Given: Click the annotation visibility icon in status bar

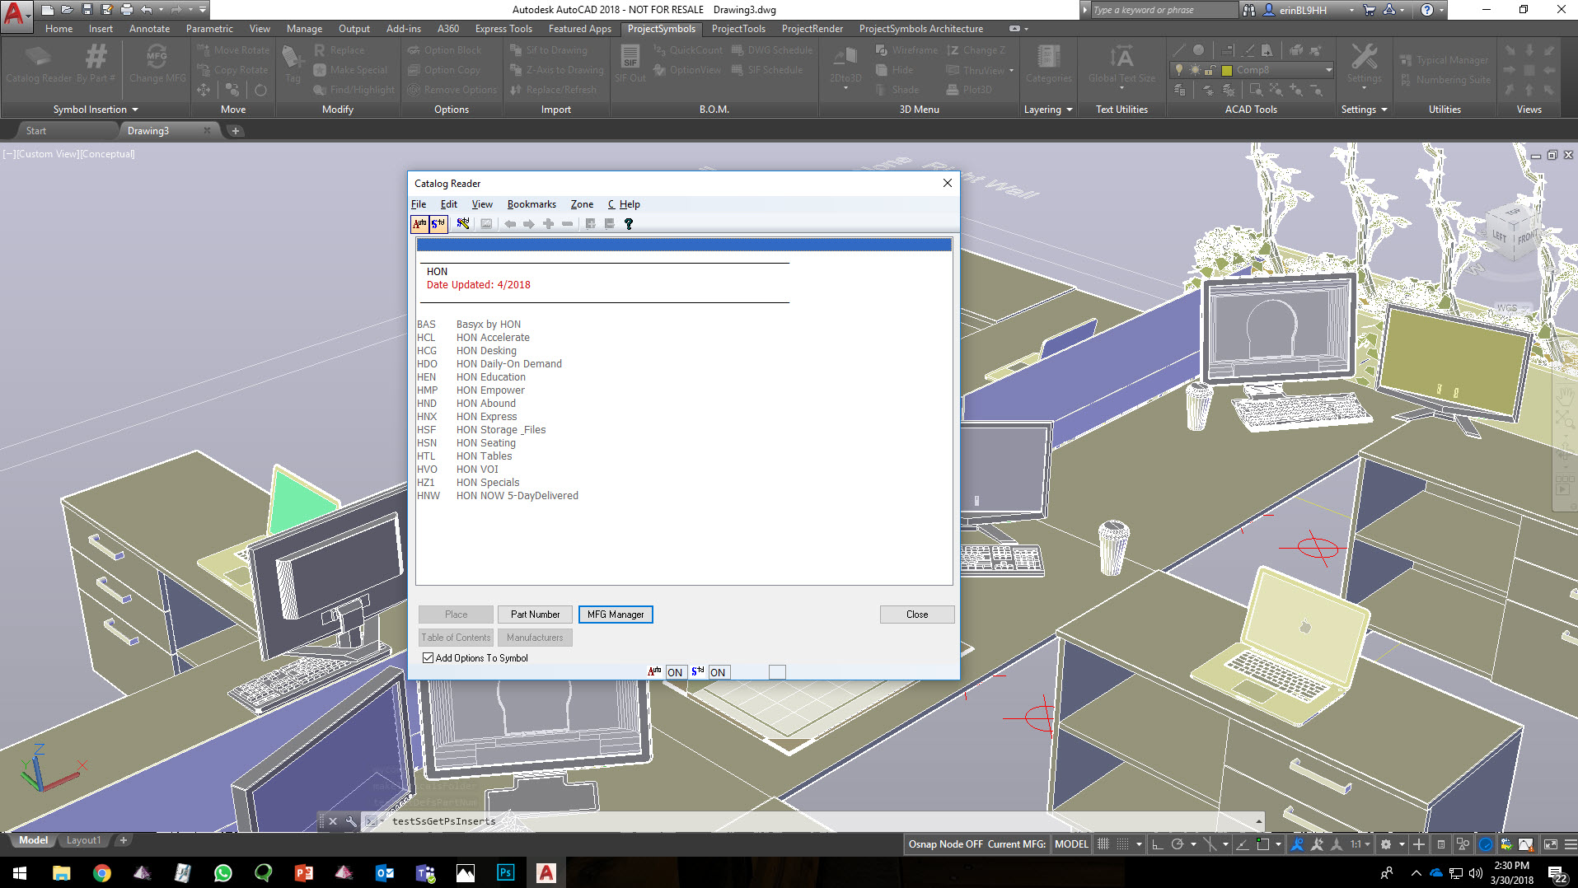Looking at the screenshot, I should point(1297,844).
